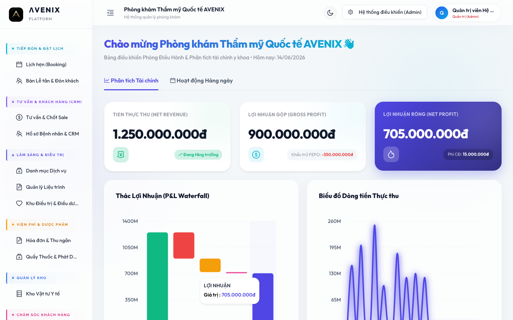Click the gear icon in the Admin button

(351, 12)
